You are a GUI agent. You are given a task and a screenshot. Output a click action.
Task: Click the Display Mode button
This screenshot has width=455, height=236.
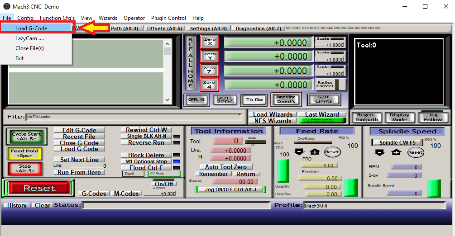click(x=399, y=117)
